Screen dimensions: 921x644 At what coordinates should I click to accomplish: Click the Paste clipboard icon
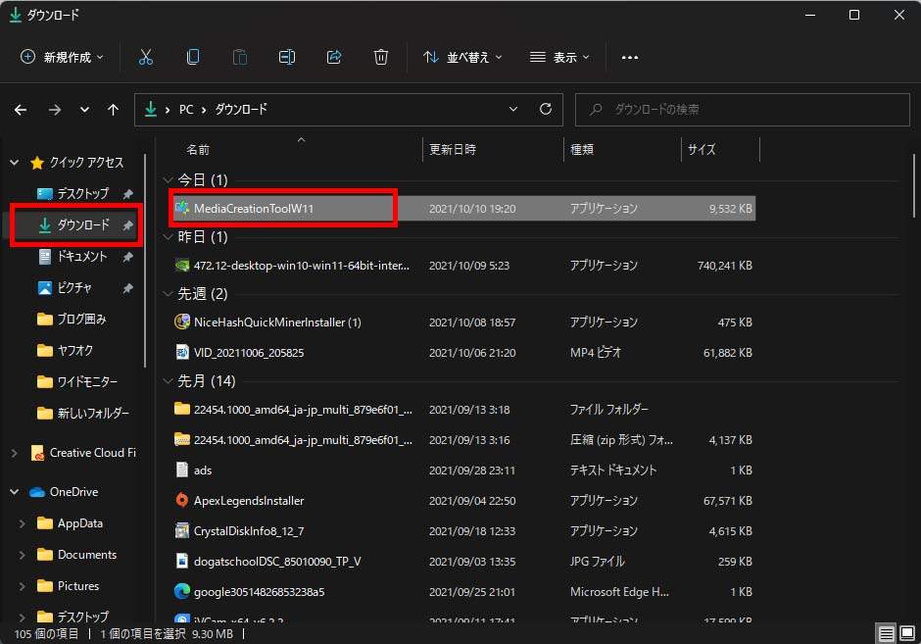point(240,57)
